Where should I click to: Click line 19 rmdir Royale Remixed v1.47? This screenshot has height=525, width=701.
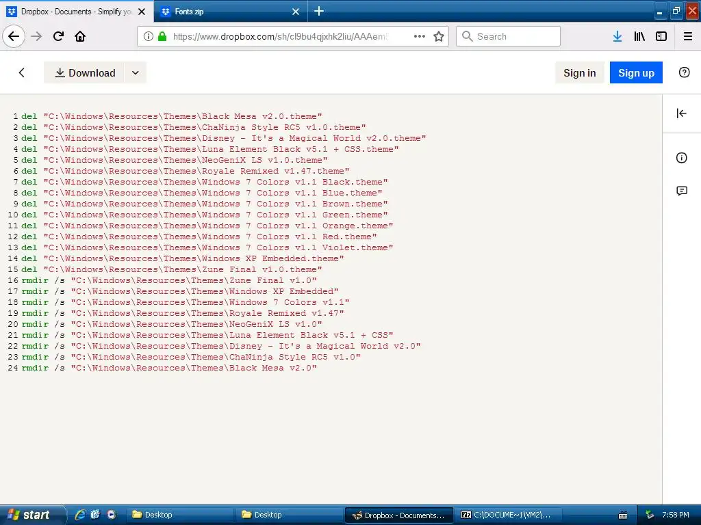pos(183,313)
